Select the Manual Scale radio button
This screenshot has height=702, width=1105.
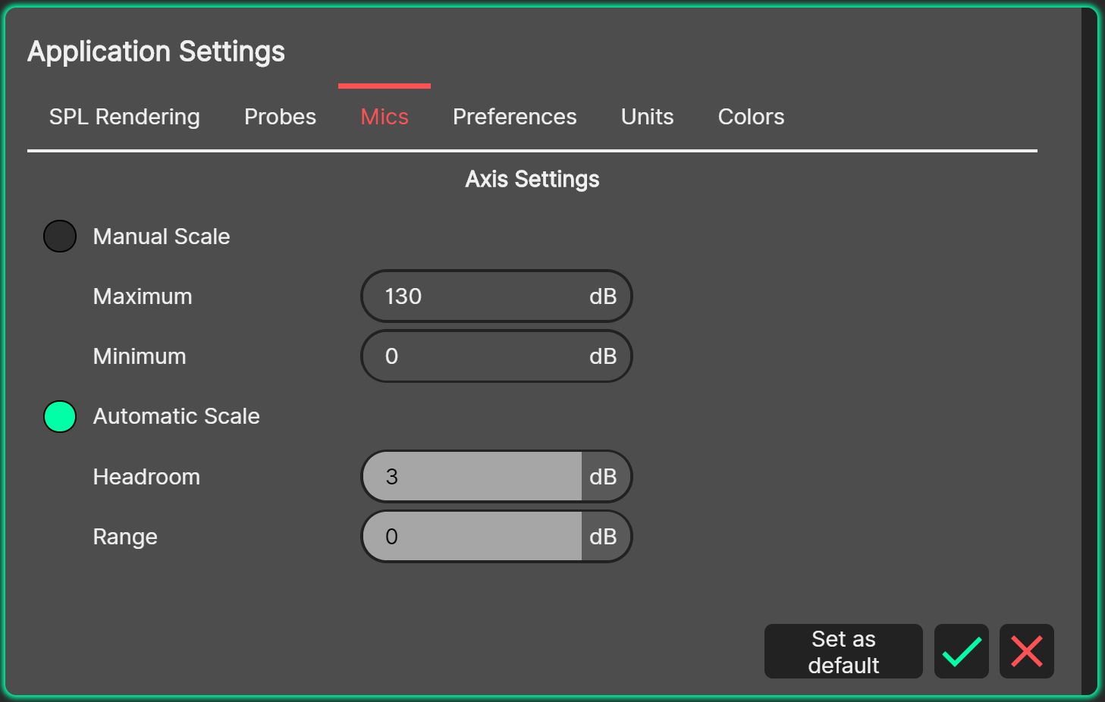[x=59, y=236]
